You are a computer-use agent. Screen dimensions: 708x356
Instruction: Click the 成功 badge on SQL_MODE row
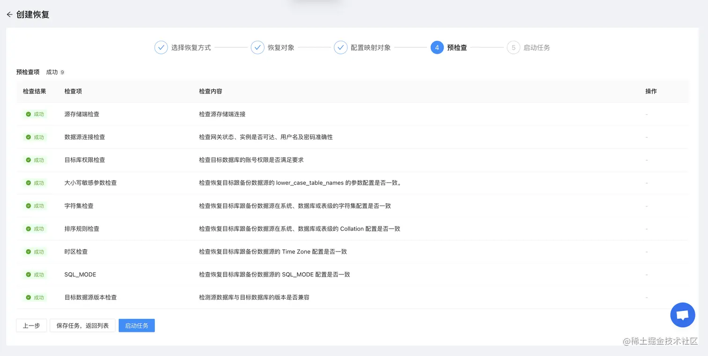(35, 274)
